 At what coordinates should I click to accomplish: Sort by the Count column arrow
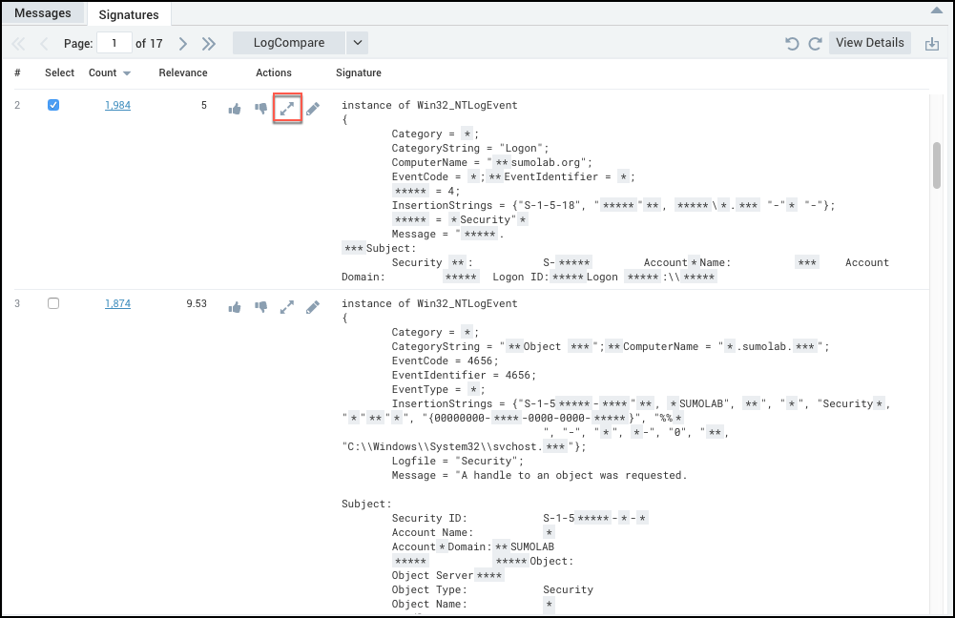point(127,73)
